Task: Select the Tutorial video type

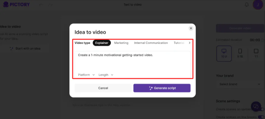Action: pos(179,43)
